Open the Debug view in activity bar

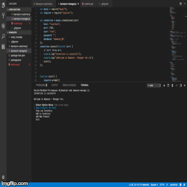[x=3, y=26]
